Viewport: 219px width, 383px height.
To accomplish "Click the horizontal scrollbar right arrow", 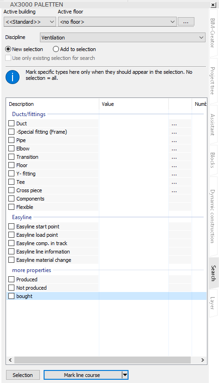I will 203,360.
